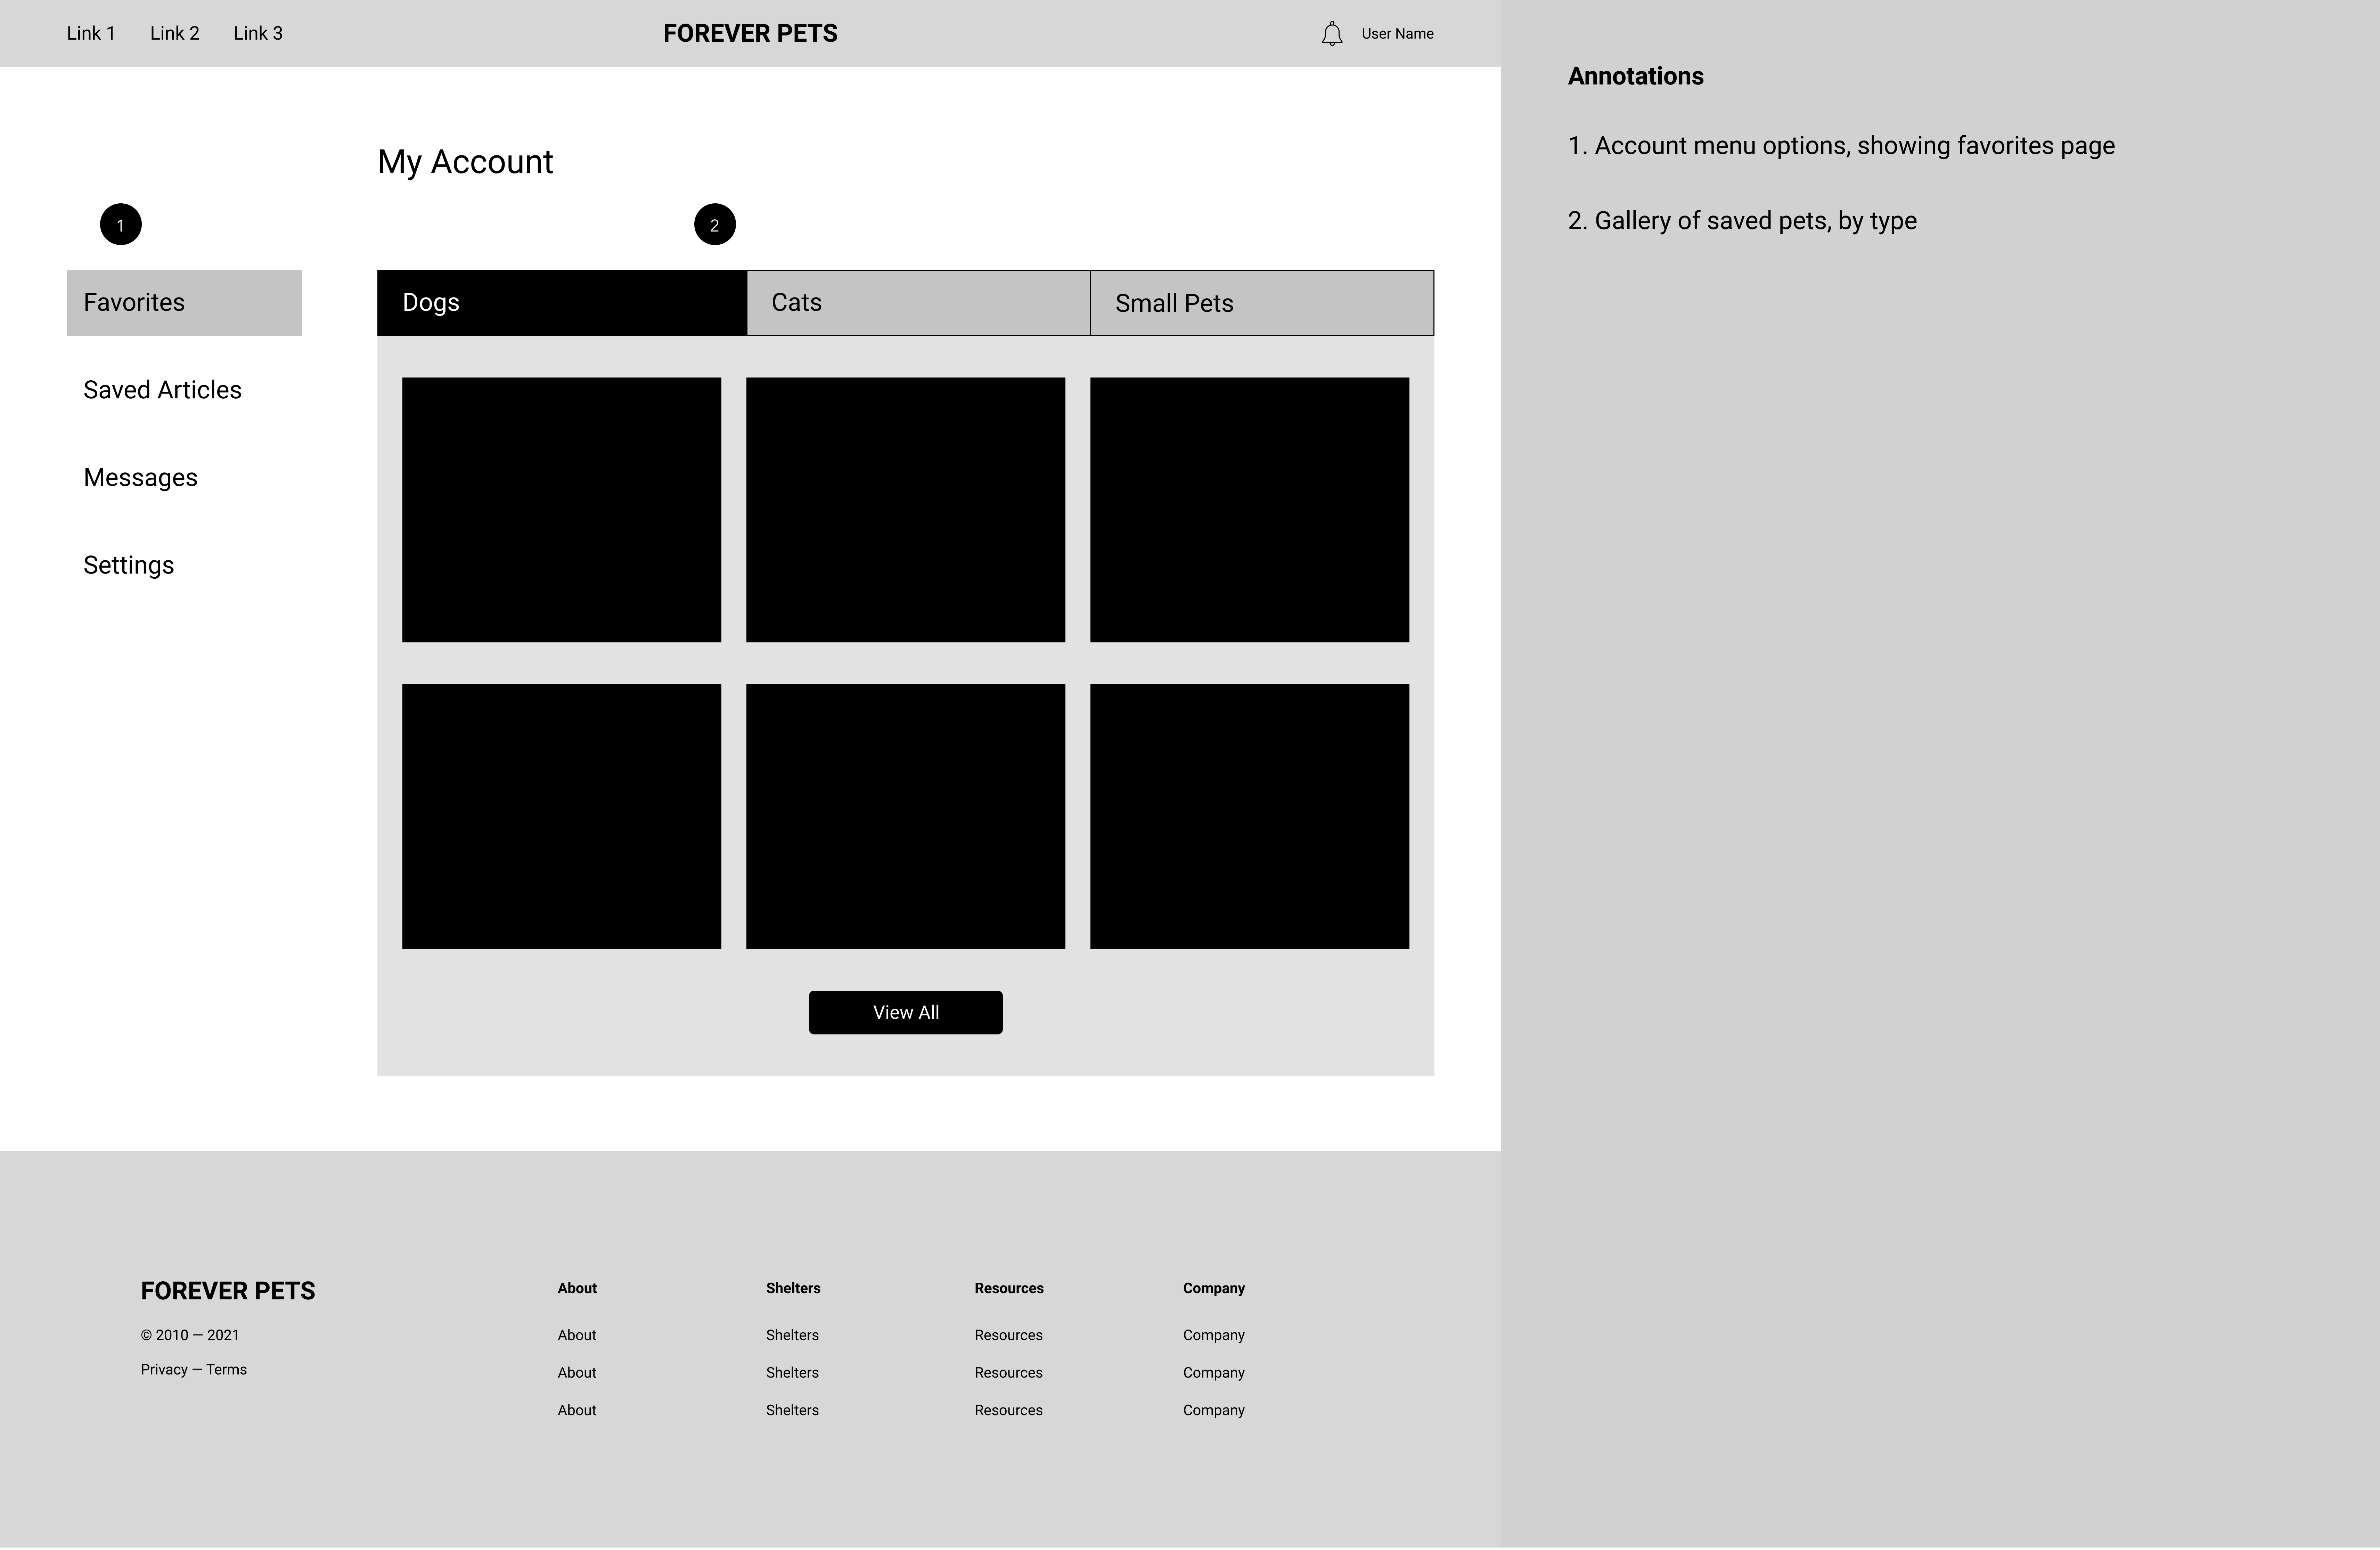Click the first Shelters footer link
The height and width of the screenshot is (1550, 2380).
792,1335
